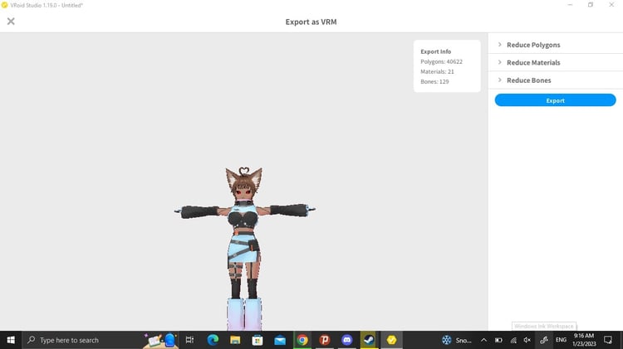Click the taskbar search box
The image size is (623, 349).
(x=101, y=340)
